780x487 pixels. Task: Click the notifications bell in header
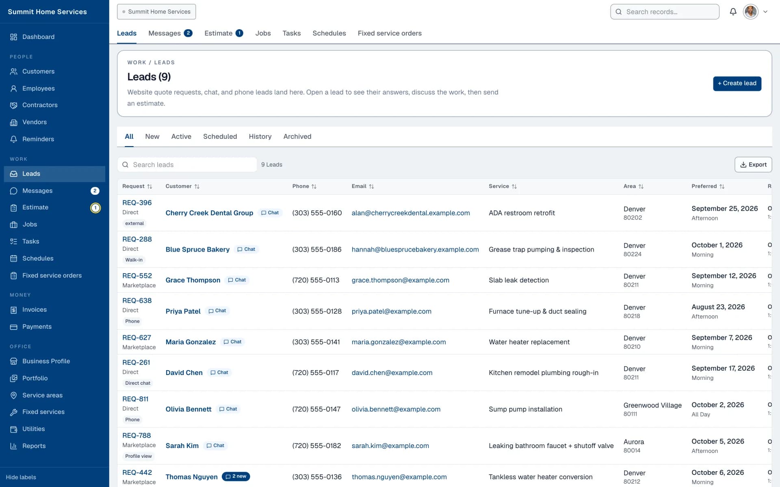733,12
